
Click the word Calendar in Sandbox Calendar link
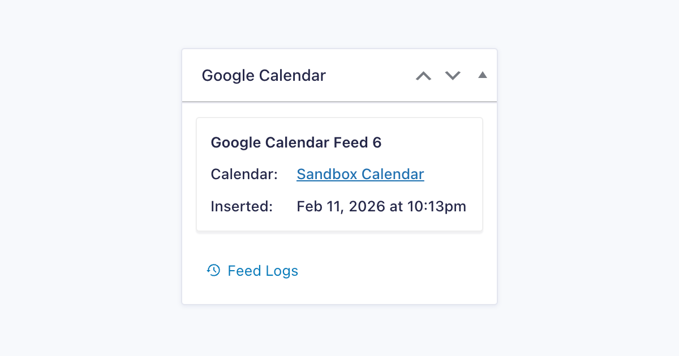(393, 174)
